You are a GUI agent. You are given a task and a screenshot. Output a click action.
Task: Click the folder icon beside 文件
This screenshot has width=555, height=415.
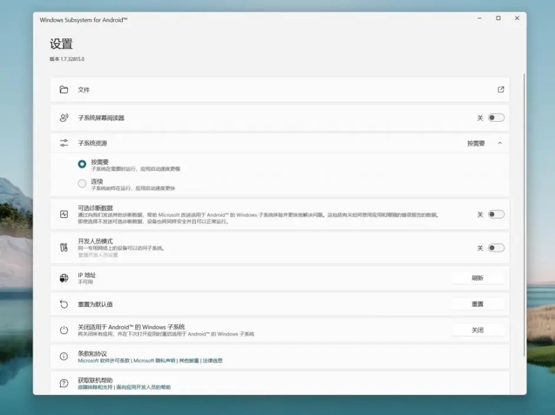65,89
